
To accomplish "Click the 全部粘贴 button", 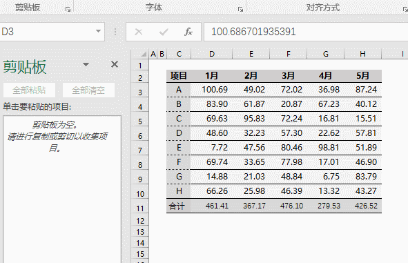I will pos(29,90).
